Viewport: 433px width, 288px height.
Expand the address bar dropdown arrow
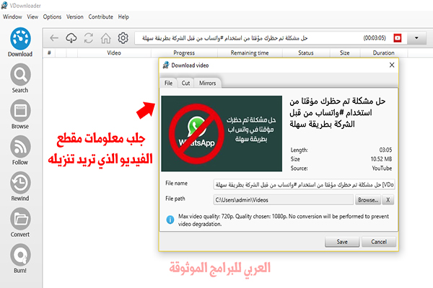(416, 38)
